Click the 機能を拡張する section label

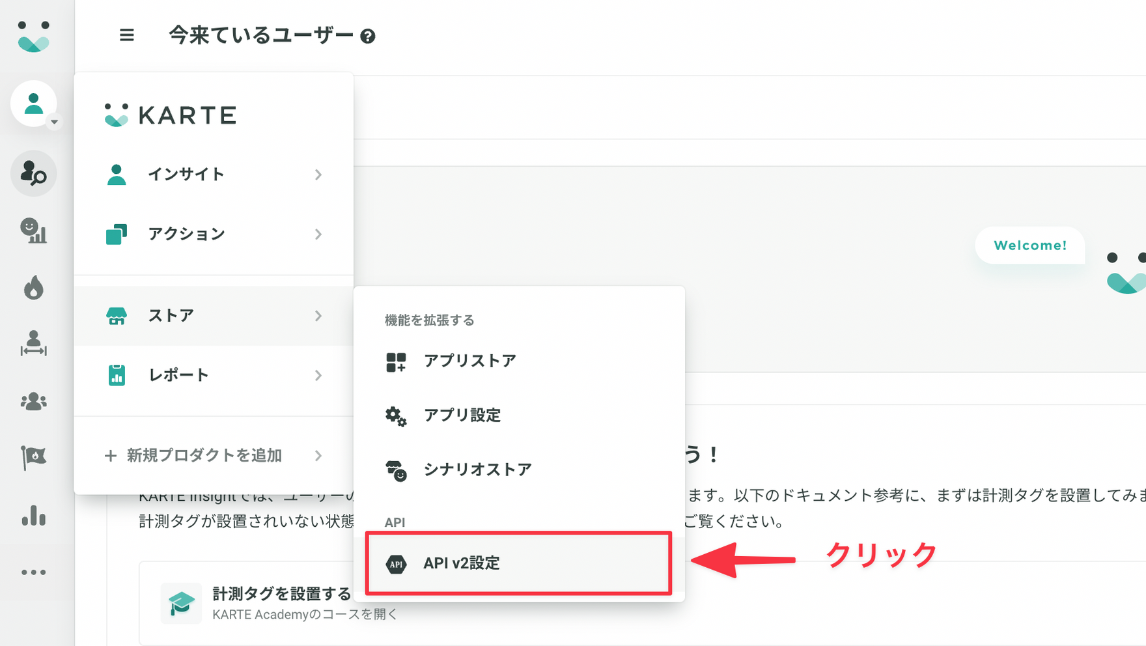429,320
